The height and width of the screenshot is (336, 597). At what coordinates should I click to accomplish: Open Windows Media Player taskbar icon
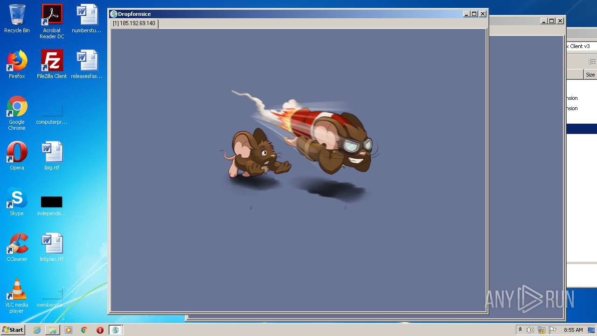click(x=69, y=330)
